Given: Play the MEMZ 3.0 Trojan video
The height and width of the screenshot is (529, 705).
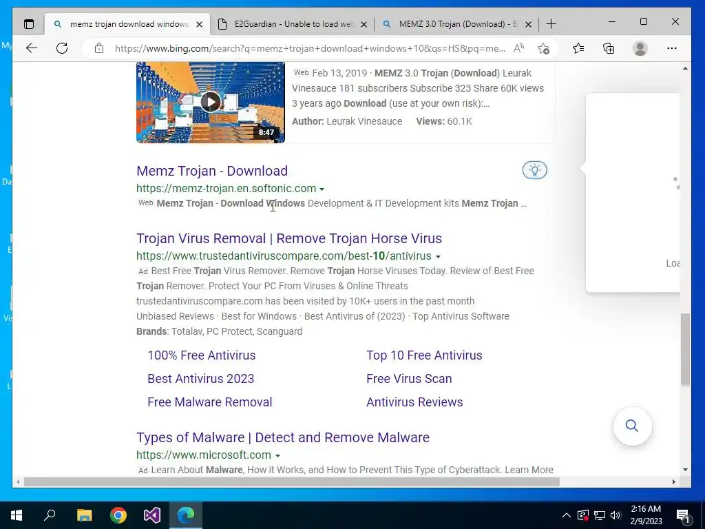Looking at the screenshot, I should (211, 102).
